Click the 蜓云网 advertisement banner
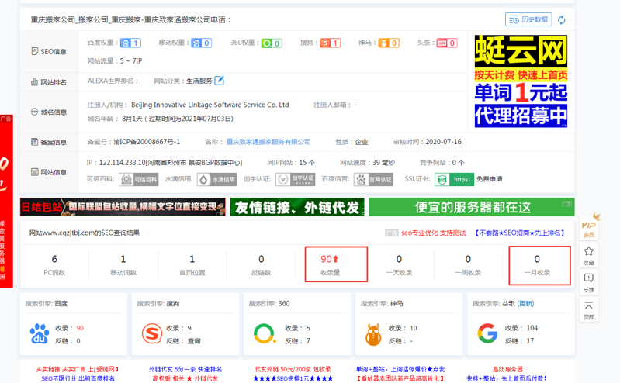 pyautogui.click(x=521, y=81)
